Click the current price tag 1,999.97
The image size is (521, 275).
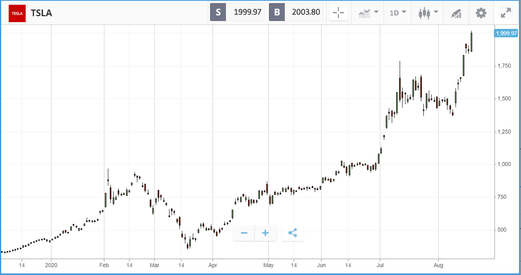coord(506,33)
